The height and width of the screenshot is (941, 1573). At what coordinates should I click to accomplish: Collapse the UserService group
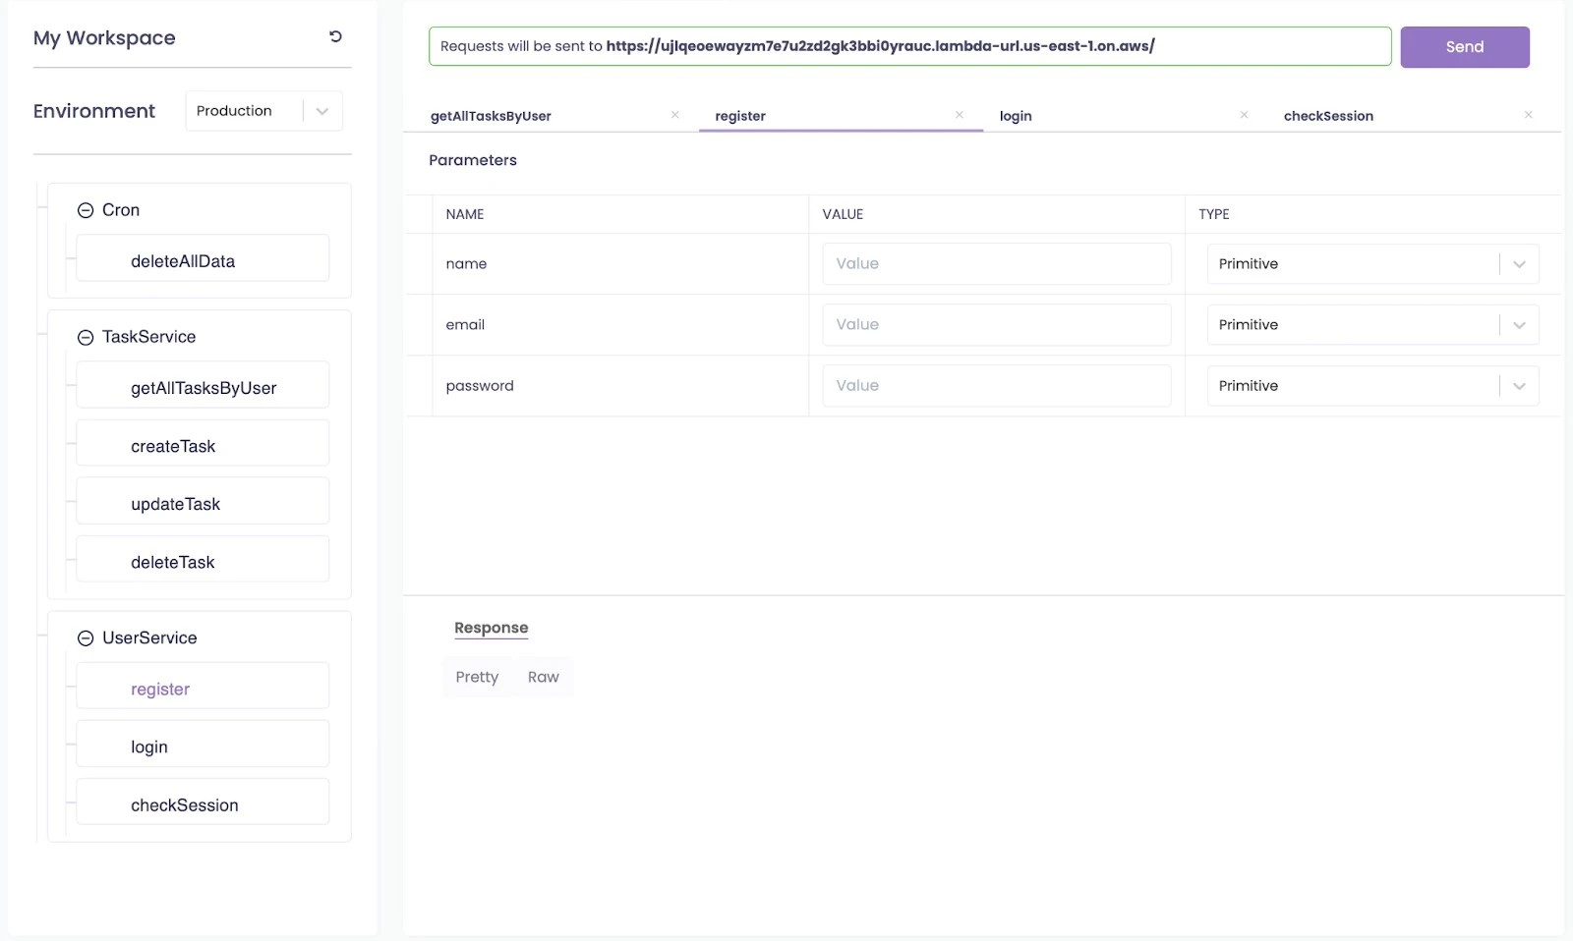tap(86, 638)
